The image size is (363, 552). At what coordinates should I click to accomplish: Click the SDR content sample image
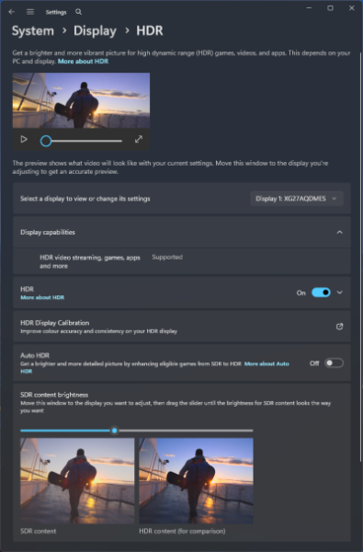[x=77, y=480]
